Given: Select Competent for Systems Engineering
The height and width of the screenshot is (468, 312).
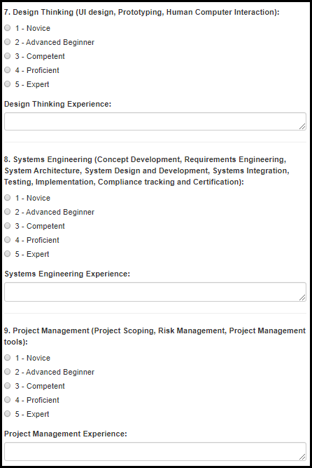Looking at the screenshot, I should (8, 226).
